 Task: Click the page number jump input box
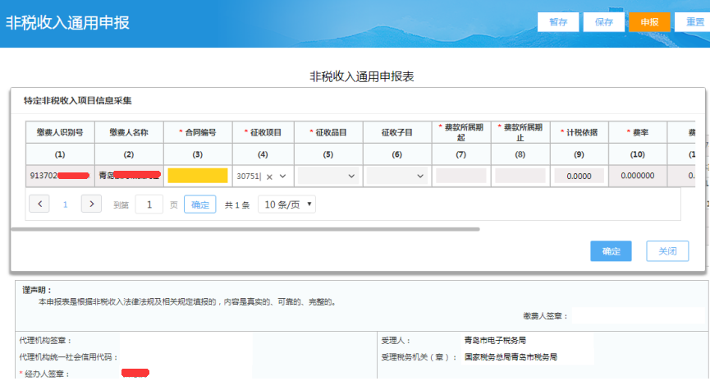tap(149, 204)
